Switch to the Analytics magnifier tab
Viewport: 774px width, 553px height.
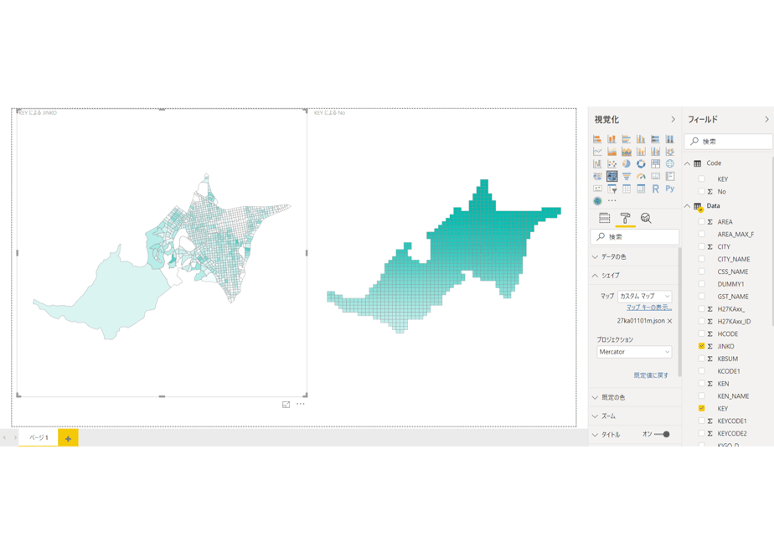tap(646, 218)
